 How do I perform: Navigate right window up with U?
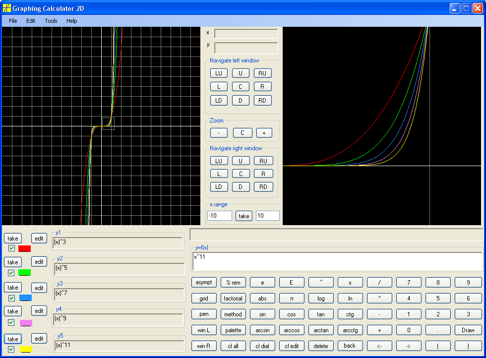tap(241, 161)
